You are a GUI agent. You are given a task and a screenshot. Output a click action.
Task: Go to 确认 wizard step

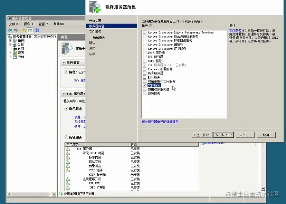(92, 43)
